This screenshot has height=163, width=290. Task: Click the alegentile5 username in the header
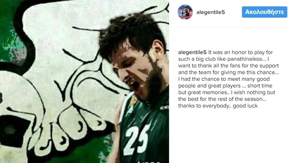211,12
